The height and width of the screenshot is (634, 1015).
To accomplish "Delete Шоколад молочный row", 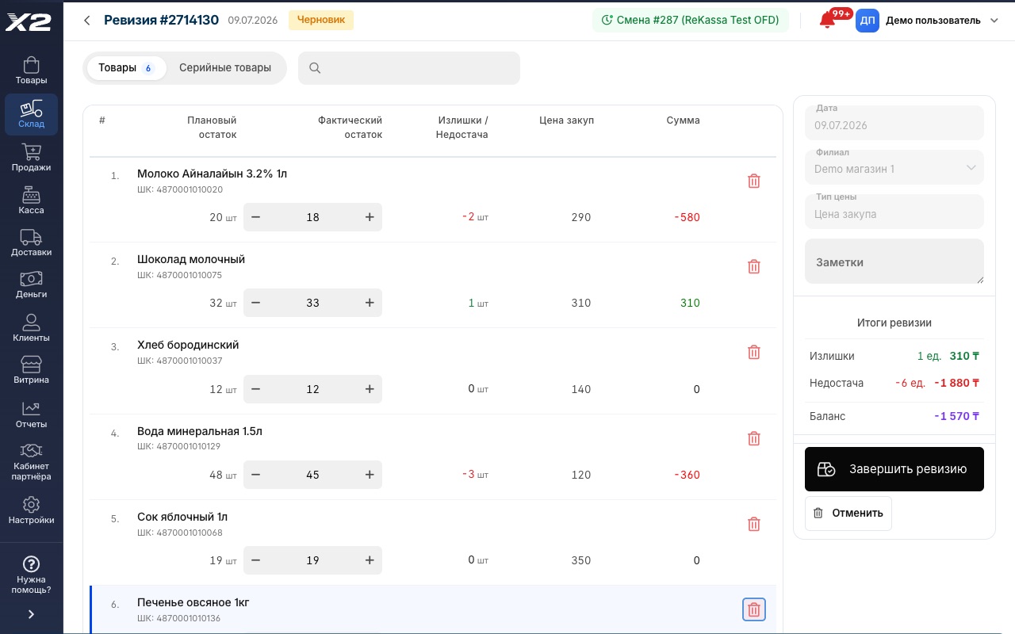I will [754, 266].
